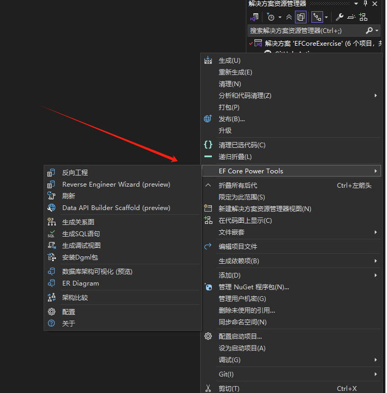Click the 配置启动项目... gear icon
The height and width of the screenshot is (393, 387).
click(208, 336)
